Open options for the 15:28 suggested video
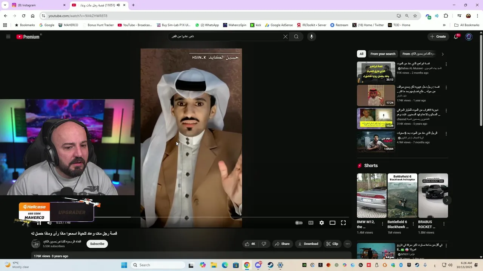This screenshot has height=271, width=483. coord(446,111)
